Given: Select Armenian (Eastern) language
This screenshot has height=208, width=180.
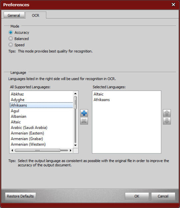Looking at the screenshot, I should [42, 133].
